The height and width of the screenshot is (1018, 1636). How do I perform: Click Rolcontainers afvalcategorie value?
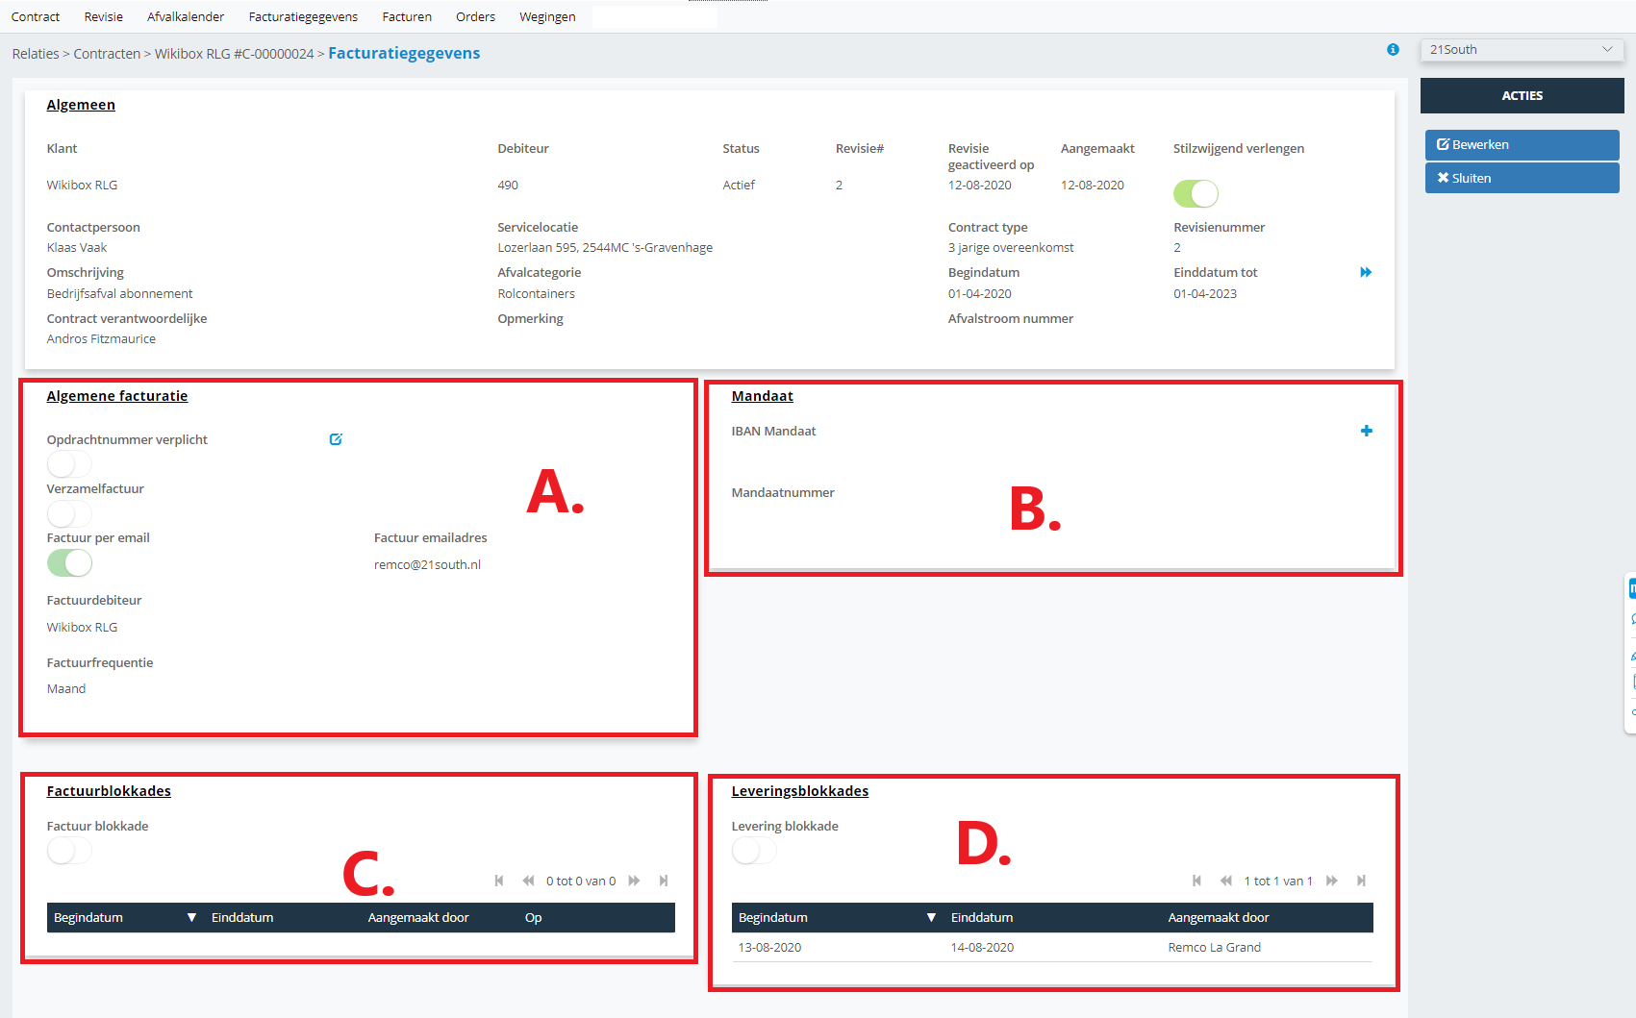pyautogui.click(x=536, y=293)
